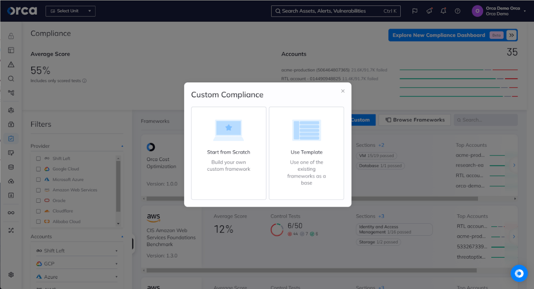Check the Cloudflare provider checkbox
Screen dimensions: 534x289
click(38, 211)
